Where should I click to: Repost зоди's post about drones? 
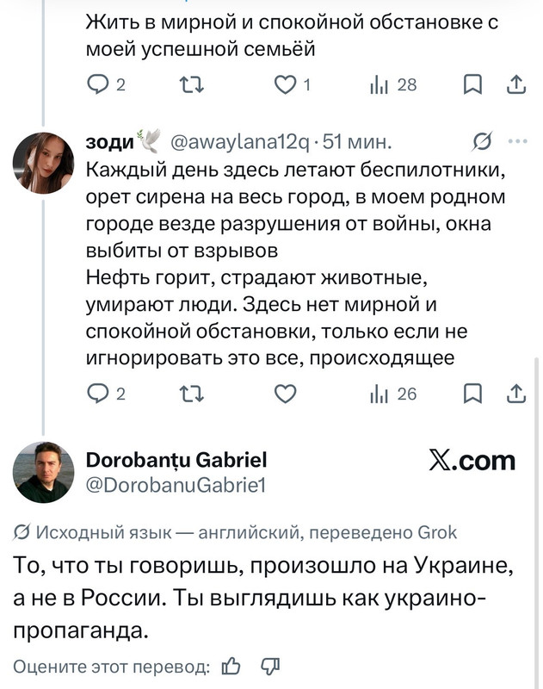pos(192,394)
